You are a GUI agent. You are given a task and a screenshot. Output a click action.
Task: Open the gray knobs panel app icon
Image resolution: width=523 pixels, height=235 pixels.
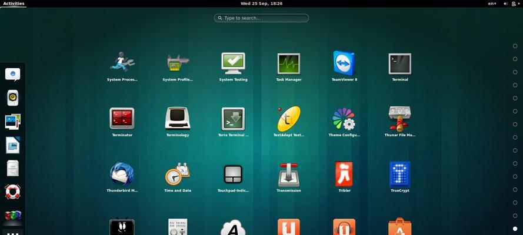point(178,227)
